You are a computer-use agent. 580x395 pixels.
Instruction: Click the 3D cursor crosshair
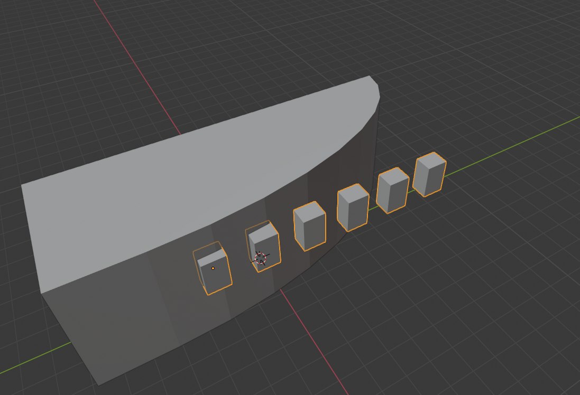coord(261,258)
